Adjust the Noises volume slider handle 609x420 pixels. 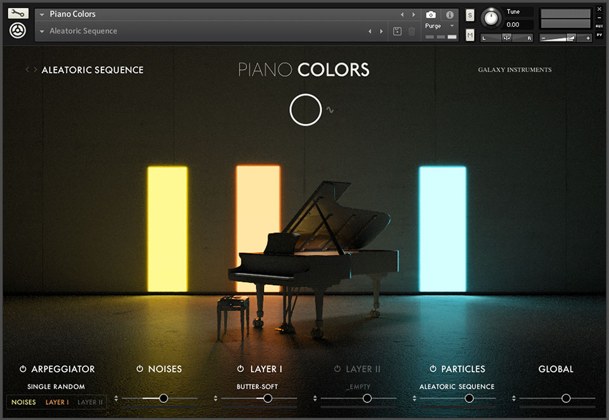point(164,398)
